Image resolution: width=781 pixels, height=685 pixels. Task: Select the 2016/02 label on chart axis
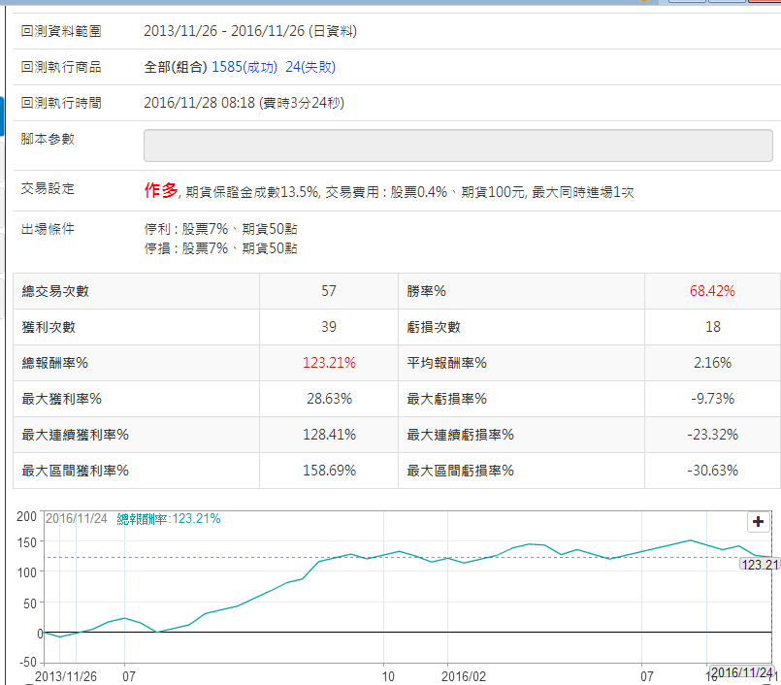(464, 675)
